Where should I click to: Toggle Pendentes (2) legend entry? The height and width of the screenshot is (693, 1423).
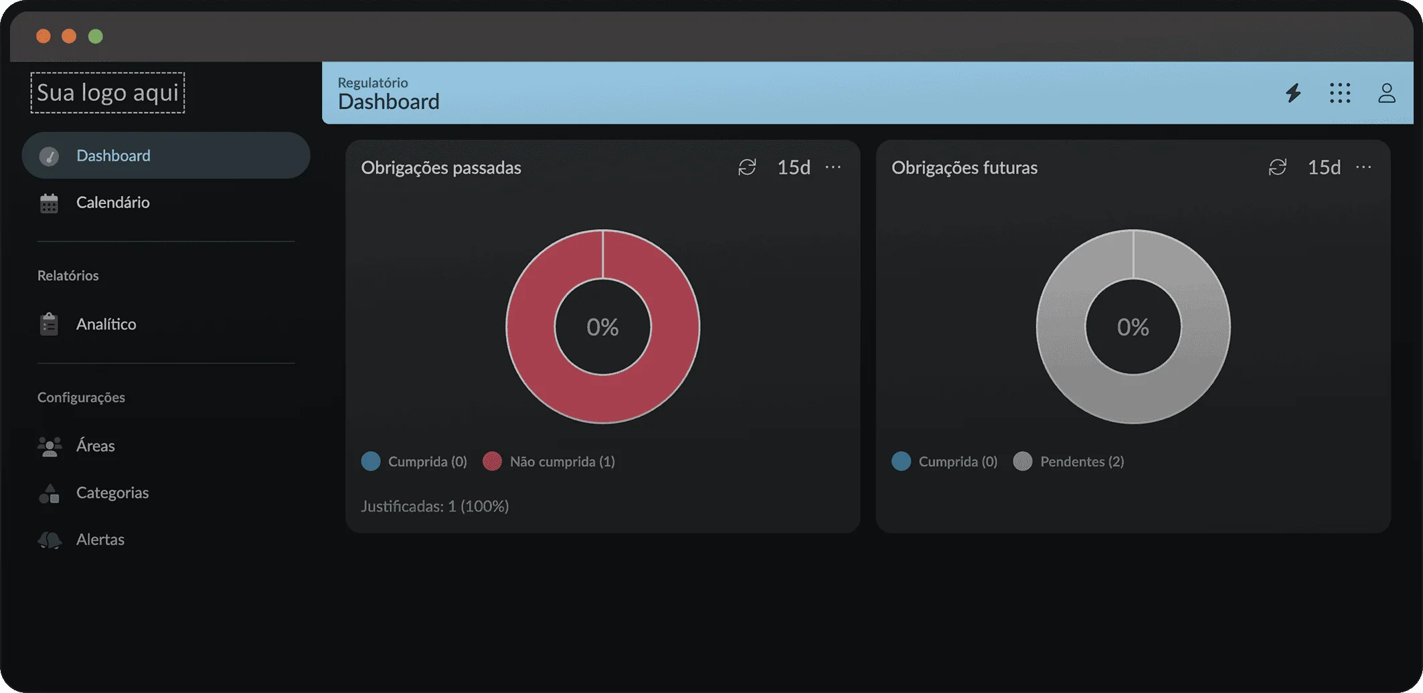(x=1068, y=462)
